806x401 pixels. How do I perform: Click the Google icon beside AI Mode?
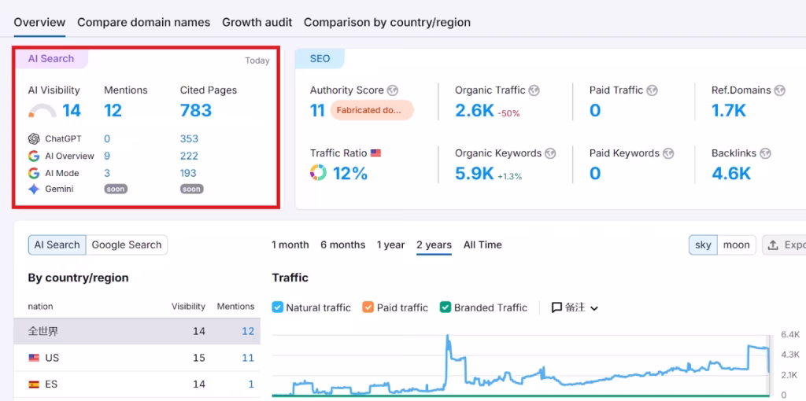point(34,173)
